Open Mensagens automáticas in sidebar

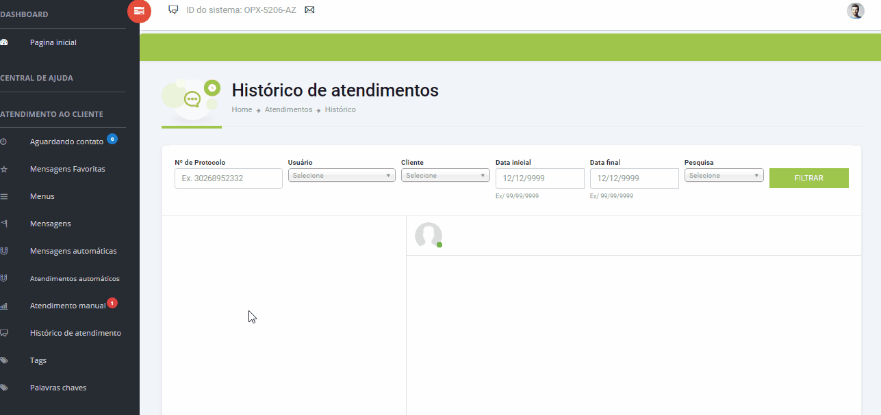click(x=73, y=251)
